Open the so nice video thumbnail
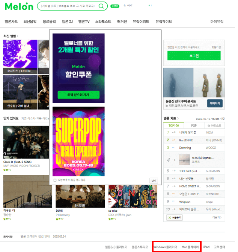 point(133,196)
